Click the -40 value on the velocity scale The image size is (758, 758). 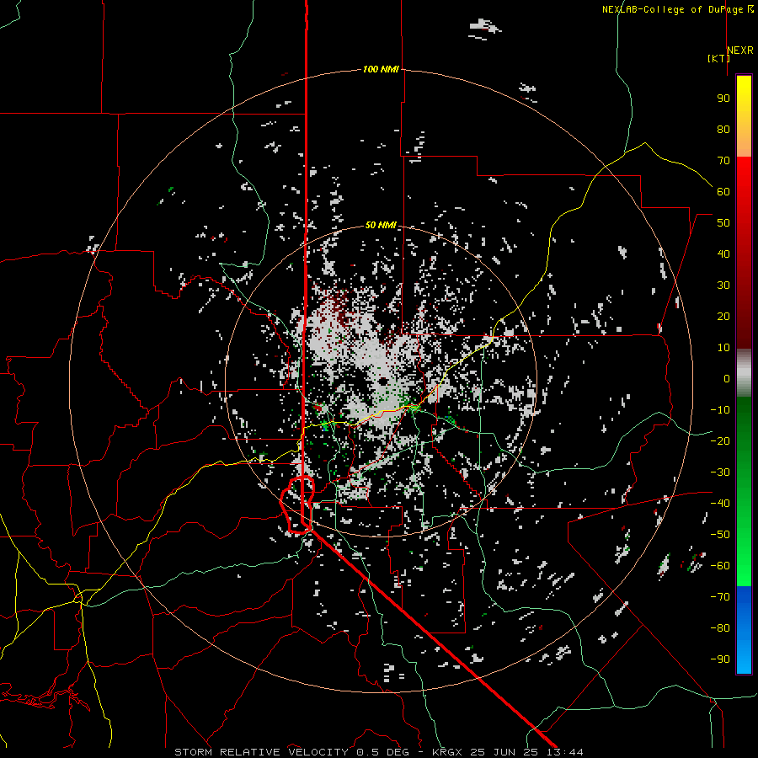[x=720, y=504]
